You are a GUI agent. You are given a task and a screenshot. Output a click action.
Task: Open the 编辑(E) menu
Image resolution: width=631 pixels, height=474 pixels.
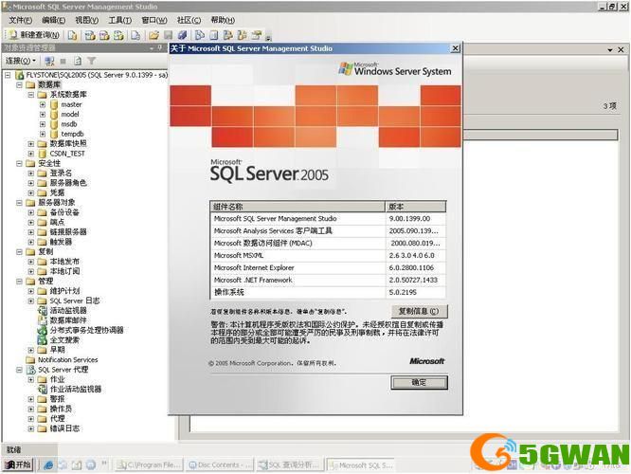click(53, 20)
